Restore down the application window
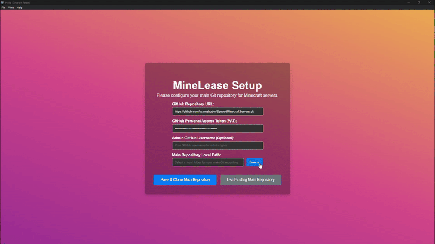 [419, 3]
